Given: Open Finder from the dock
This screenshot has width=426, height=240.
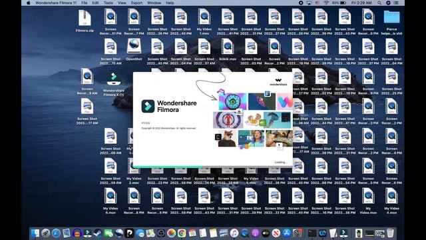Looking at the screenshot, I should pyautogui.click(x=35, y=233).
